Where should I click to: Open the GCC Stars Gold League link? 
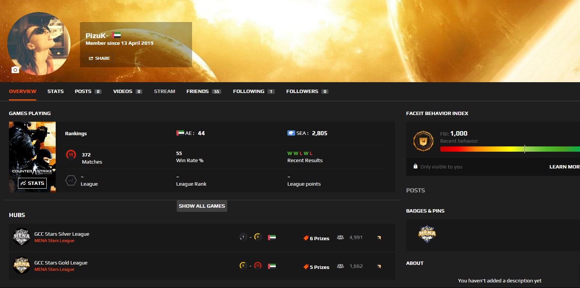(61, 263)
